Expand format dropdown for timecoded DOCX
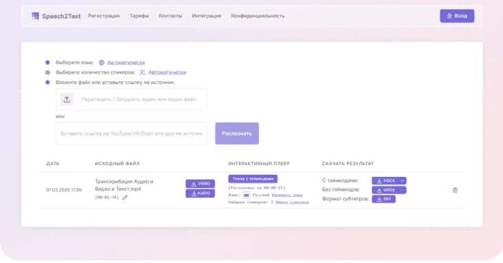 tap(402, 180)
